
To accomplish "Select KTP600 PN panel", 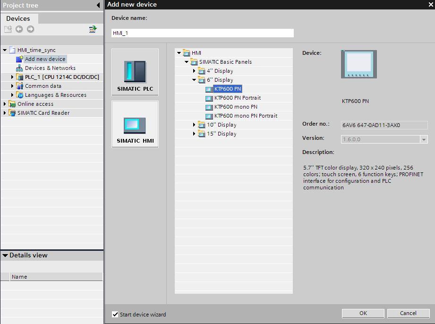I will click(228, 89).
